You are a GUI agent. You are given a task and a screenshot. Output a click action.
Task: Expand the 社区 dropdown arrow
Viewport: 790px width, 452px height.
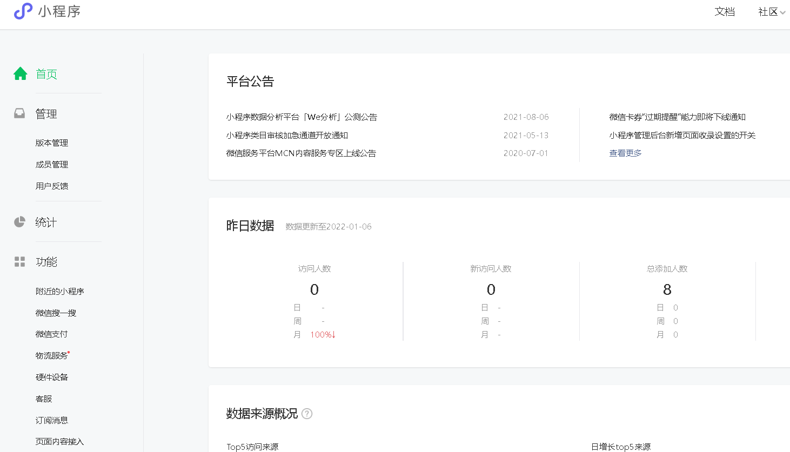pos(782,12)
